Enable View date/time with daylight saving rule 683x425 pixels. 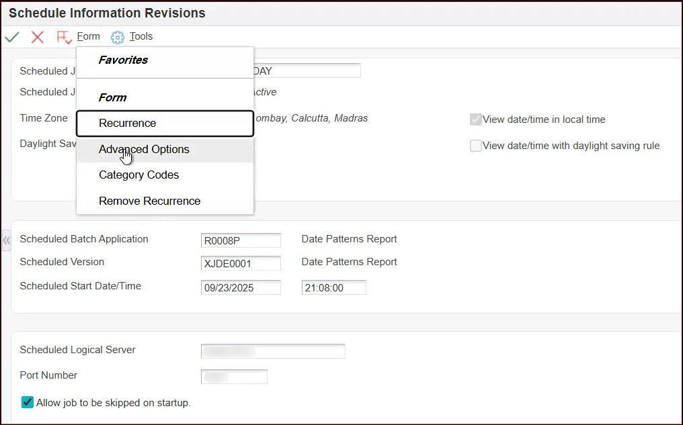(476, 146)
